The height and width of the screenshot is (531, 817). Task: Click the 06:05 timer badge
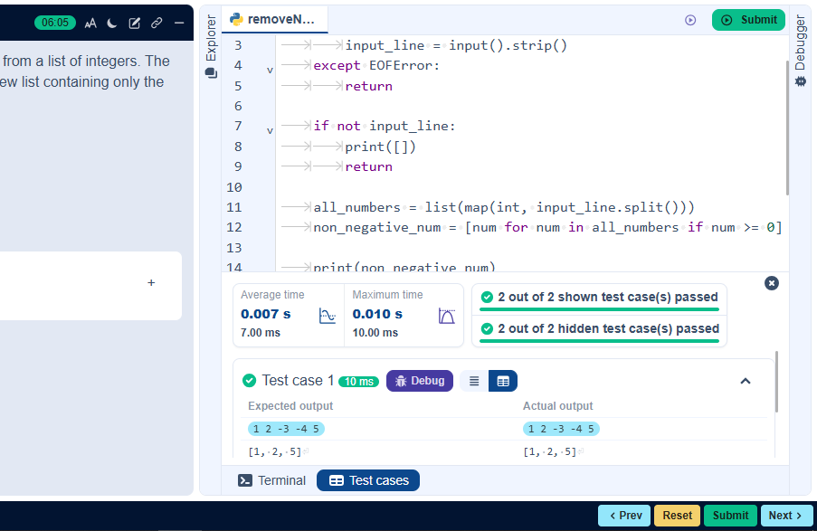pyautogui.click(x=54, y=23)
